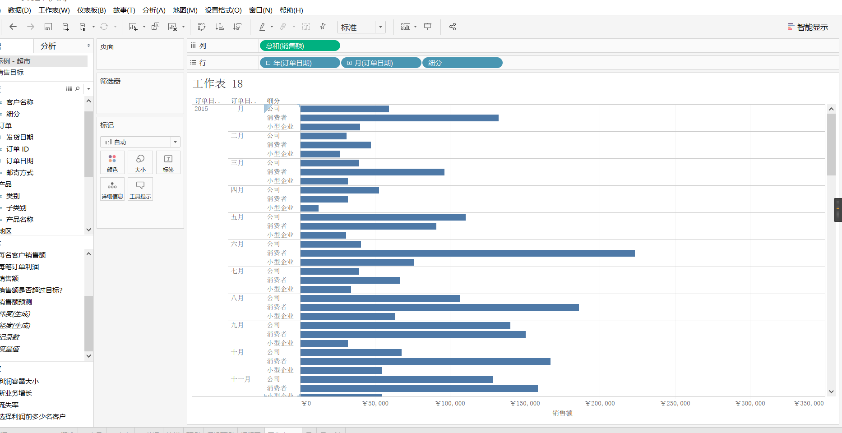The height and width of the screenshot is (433, 842).
Task: Click the Undo back arrow
Action: coord(13,27)
